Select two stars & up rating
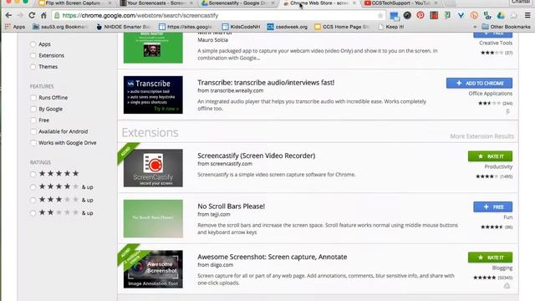 point(33,213)
